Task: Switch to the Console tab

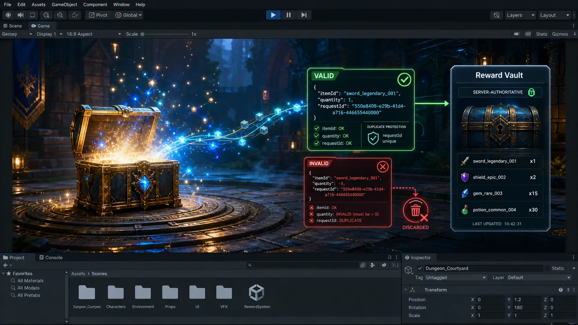Action: click(51, 257)
